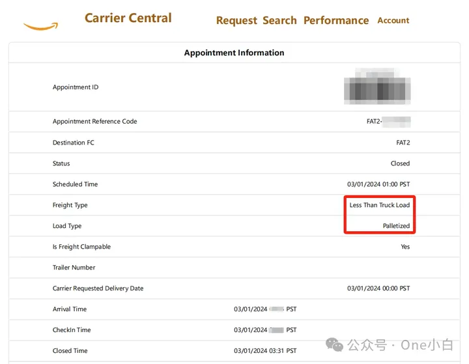Open the Performance menu
Image resolution: width=469 pixels, height=364 pixels.
click(x=336, y=20)
